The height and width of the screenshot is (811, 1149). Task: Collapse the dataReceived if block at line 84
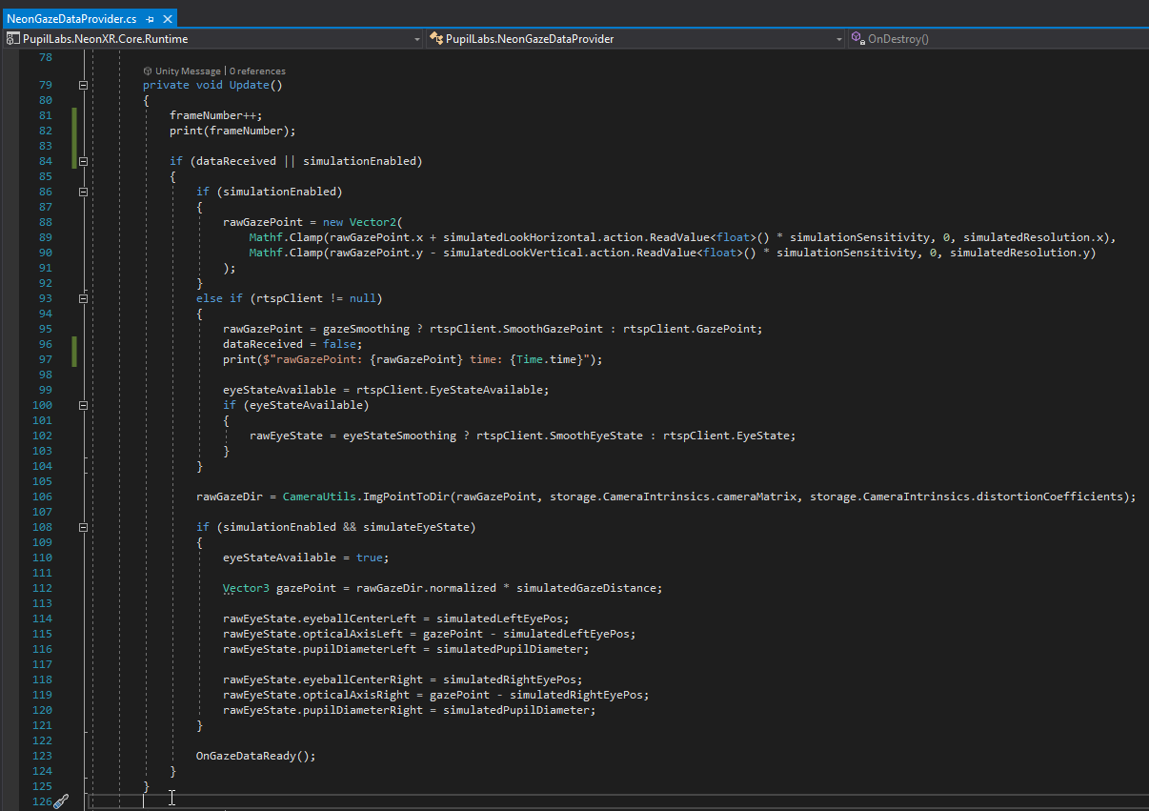[83, 161]
